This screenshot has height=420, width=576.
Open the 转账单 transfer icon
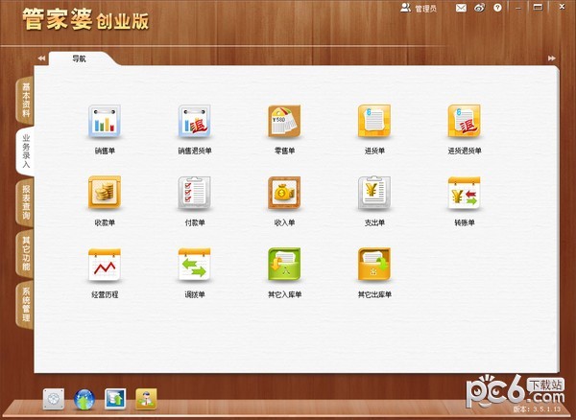point(464,195)
